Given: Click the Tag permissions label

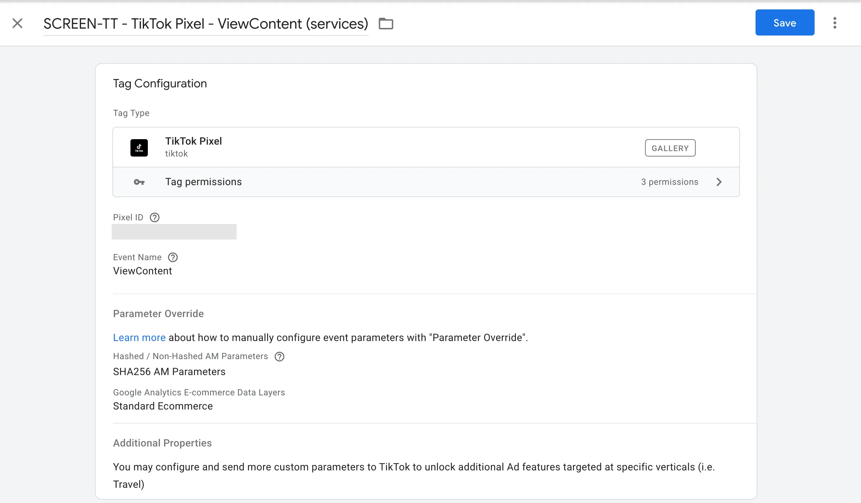Looking at the screenshot, I should click(204, 182).
